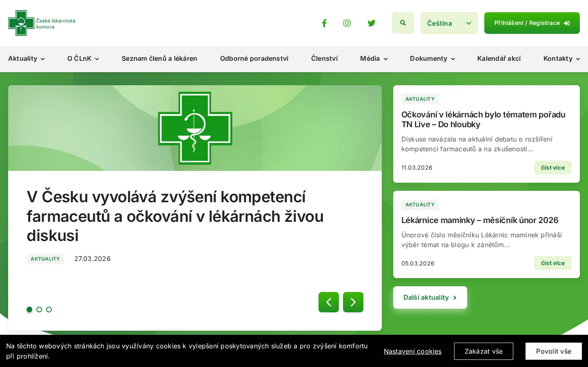The image size is (588, 367).
Task: Expand the Aktuality menu
Action: click(27, 59)
